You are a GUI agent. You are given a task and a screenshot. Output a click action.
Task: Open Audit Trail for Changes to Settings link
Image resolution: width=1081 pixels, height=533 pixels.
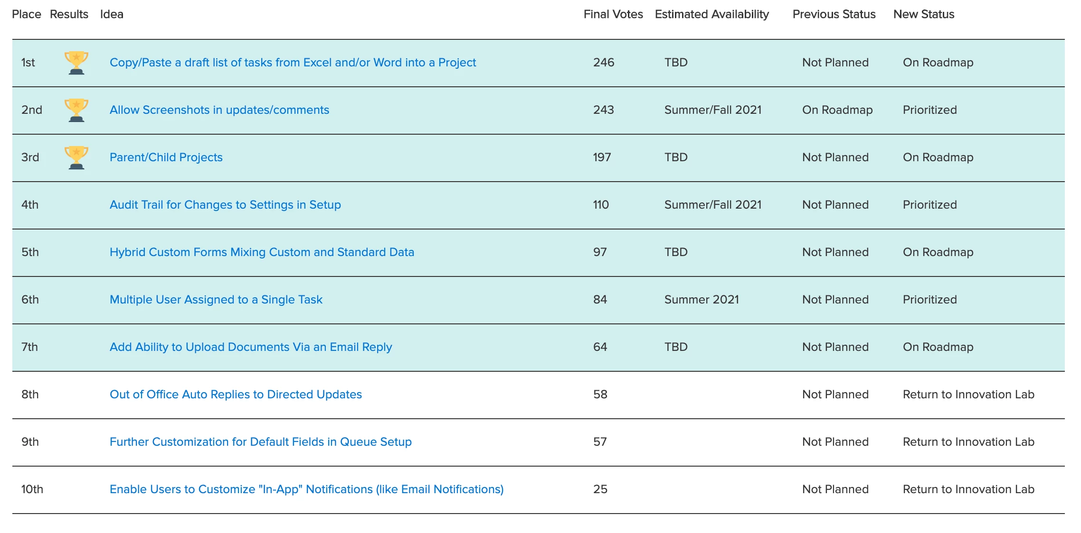click(x=225, y=205)
